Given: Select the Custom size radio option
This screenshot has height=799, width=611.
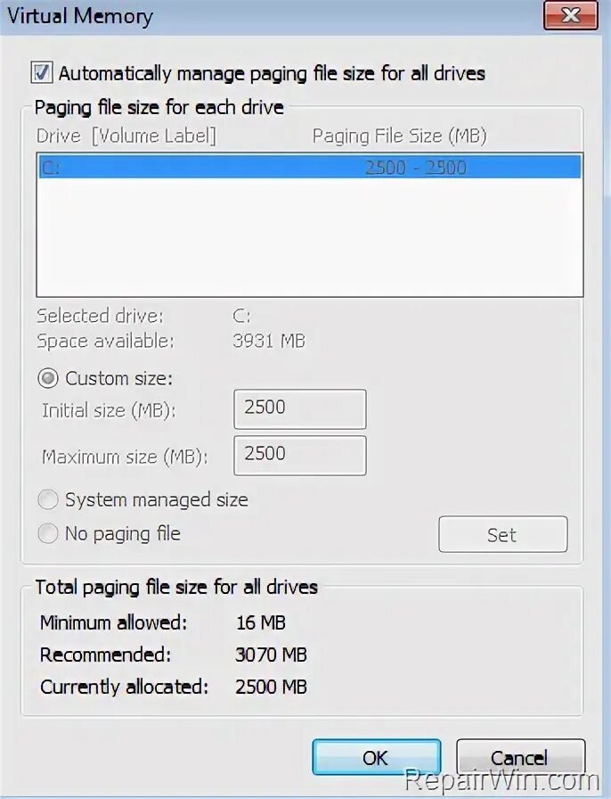Looking at the screenshot, I should (48, 378).
